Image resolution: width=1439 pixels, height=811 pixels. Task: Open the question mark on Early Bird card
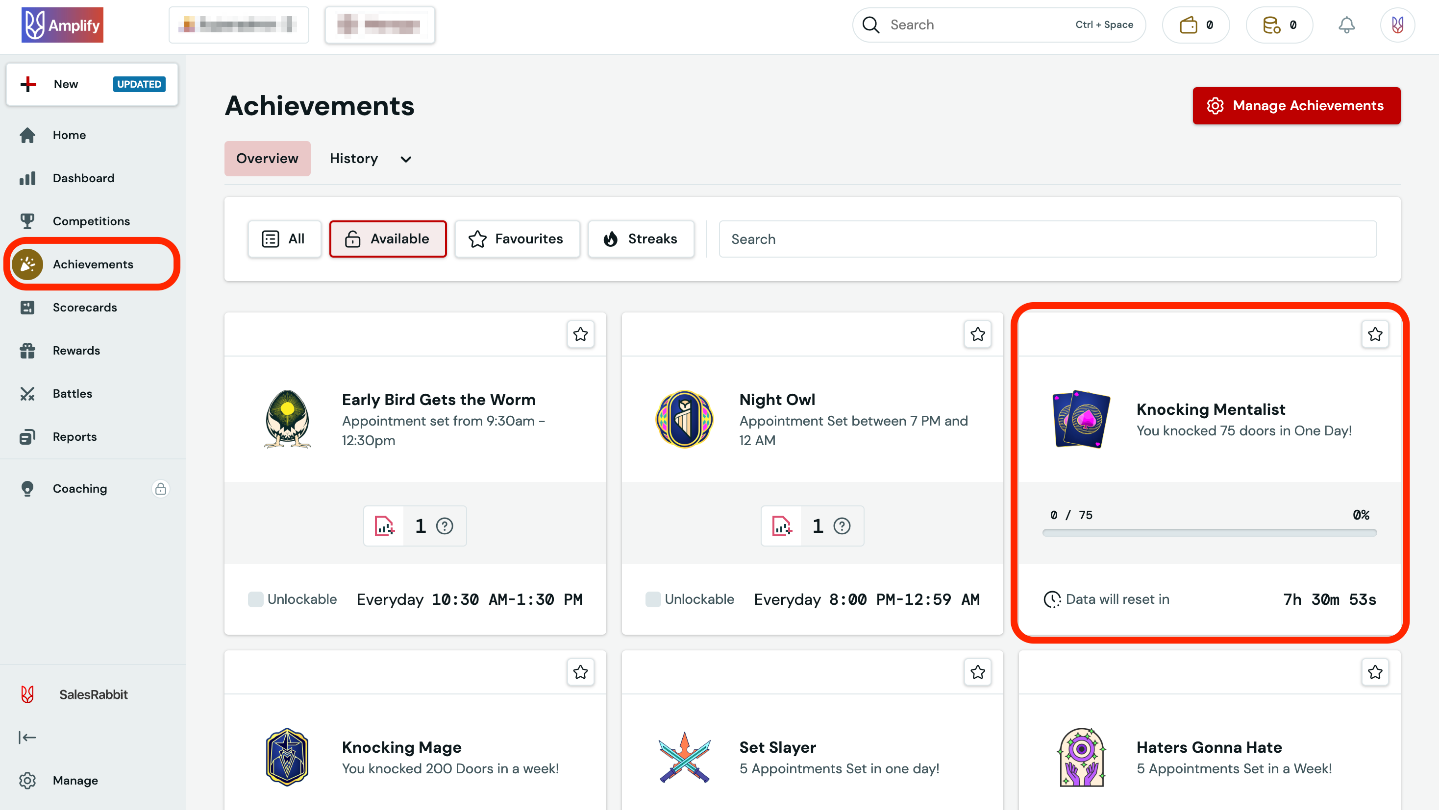(445, 525)
